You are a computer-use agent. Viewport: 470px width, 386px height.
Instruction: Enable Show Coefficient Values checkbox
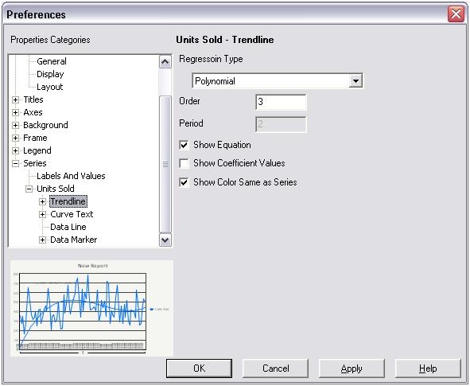[184, 163]
